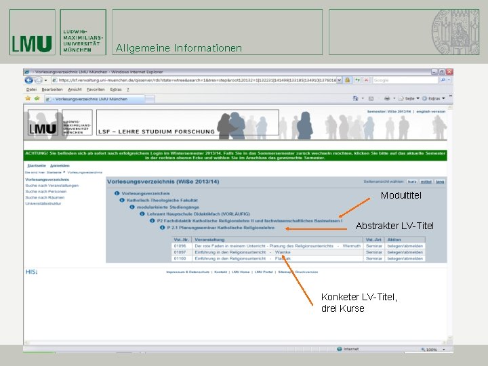Open the Extras gear menu in command bar

[434, 98]
